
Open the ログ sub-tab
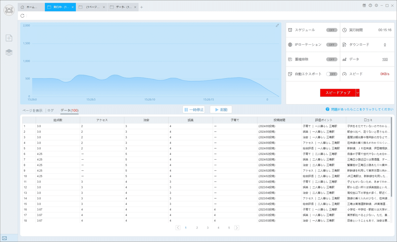pyautogui.click(x=51, y=110)
